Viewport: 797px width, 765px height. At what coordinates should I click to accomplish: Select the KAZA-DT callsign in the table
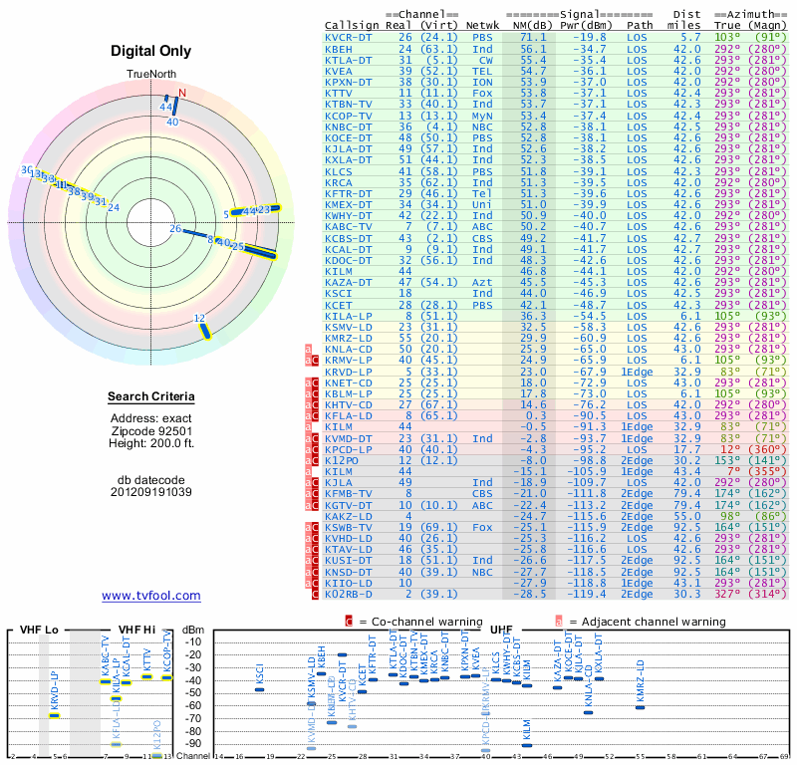coord(348,283)
